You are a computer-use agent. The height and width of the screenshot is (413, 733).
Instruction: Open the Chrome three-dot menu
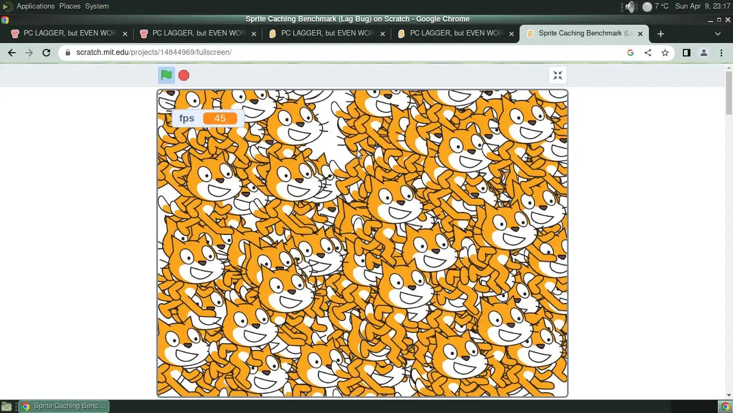[721, 53]
